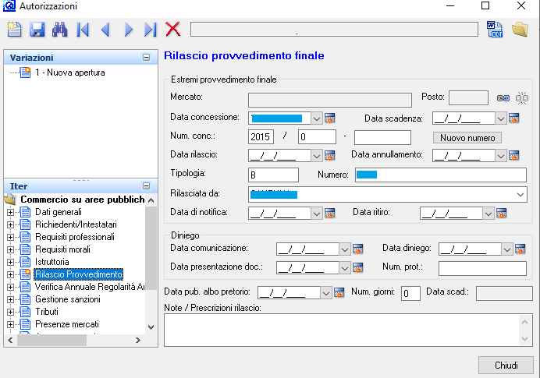Screen dimensions: 540x378
Task: Click the Iter tree scroll up arrow
Action: coord(151,200)
